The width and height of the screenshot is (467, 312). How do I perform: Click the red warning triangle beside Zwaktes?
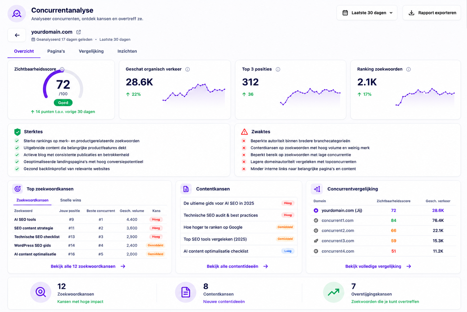coord(244,132)
